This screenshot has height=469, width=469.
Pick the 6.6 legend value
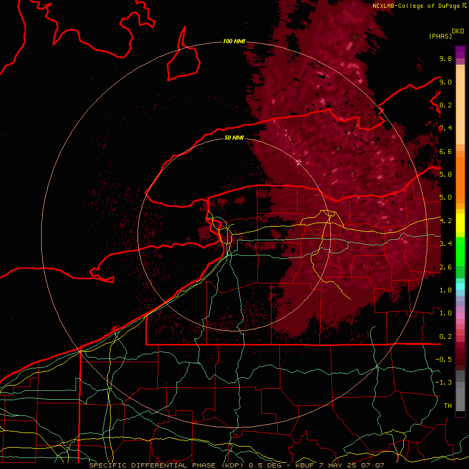[x=446, y=151]
